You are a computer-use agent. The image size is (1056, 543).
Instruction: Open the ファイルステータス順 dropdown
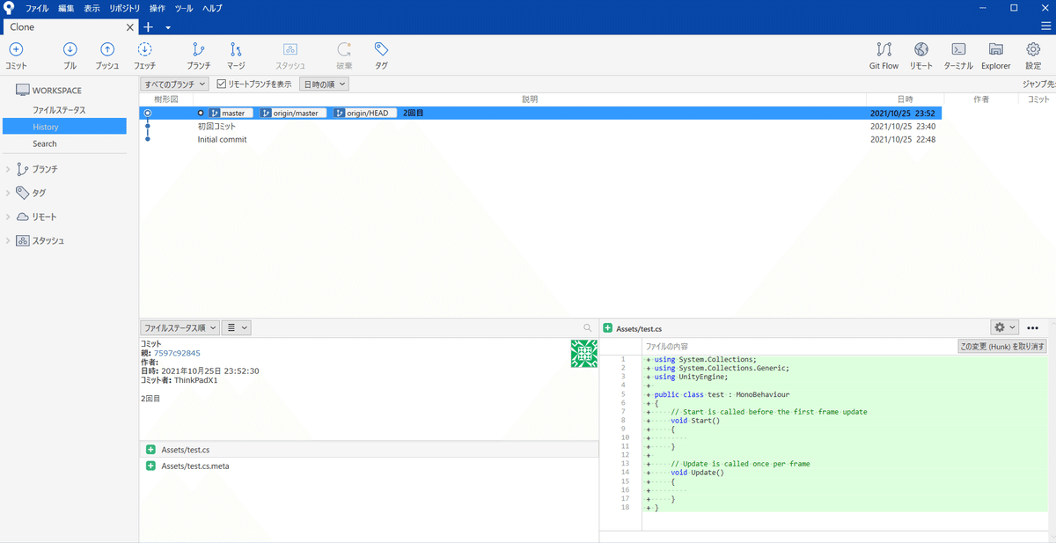click(x=180, y=327)
